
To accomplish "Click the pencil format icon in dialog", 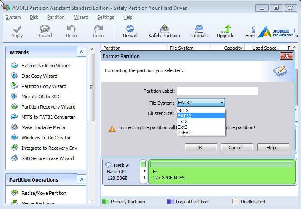I will pyautogui.click(x=280, y=71).
